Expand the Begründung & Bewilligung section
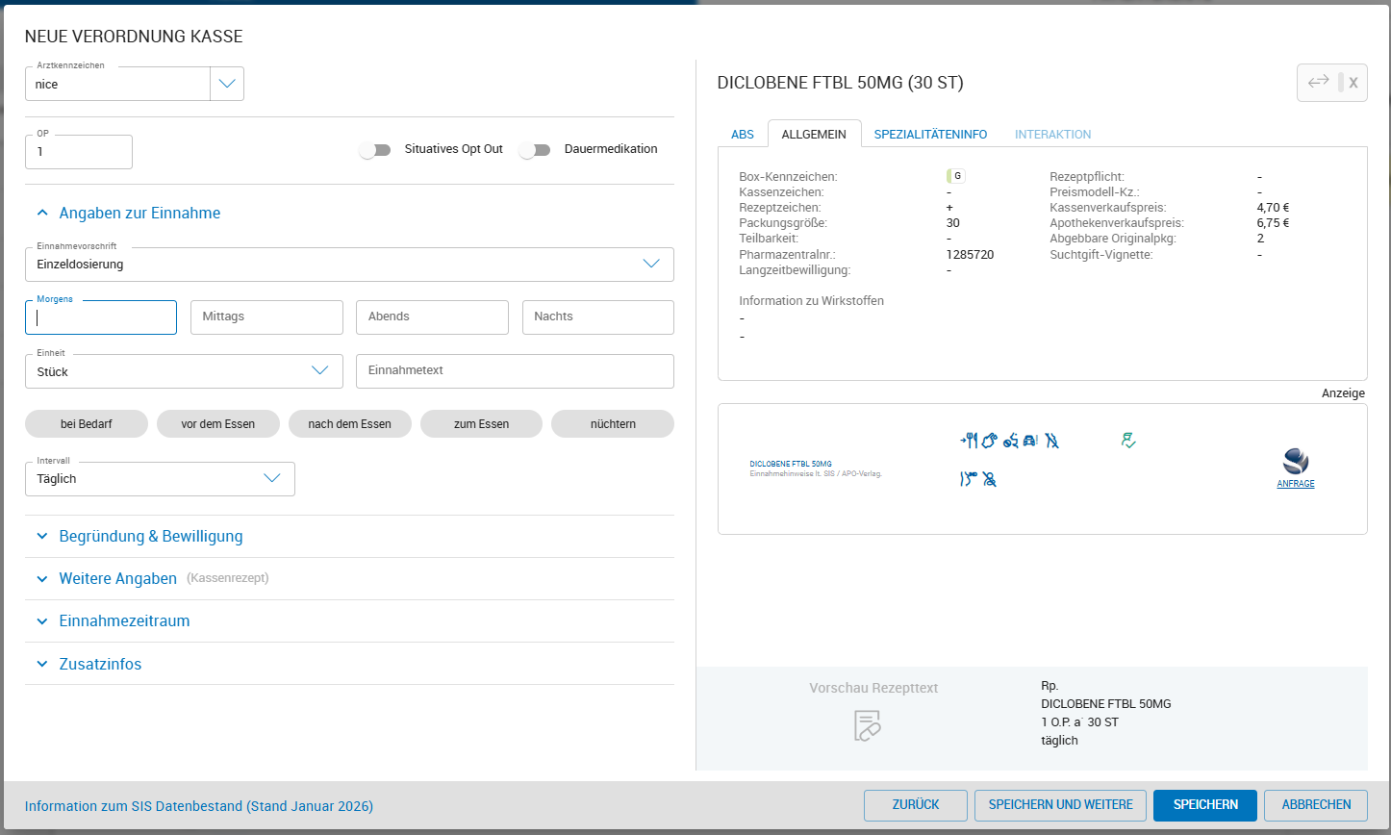Viewport: 1391px width, 835px height. click(150, 537)
